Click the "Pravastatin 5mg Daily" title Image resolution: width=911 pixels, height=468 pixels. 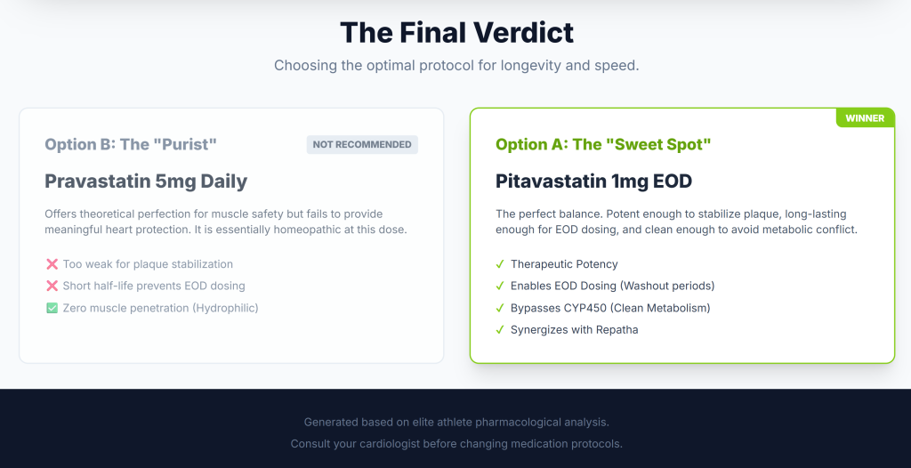146,182
